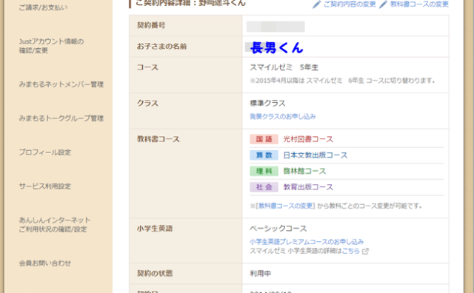Click the [教科書コースの変更] link in note
Viewport: 474px width, 293px height.
click(x=285, y=206)
